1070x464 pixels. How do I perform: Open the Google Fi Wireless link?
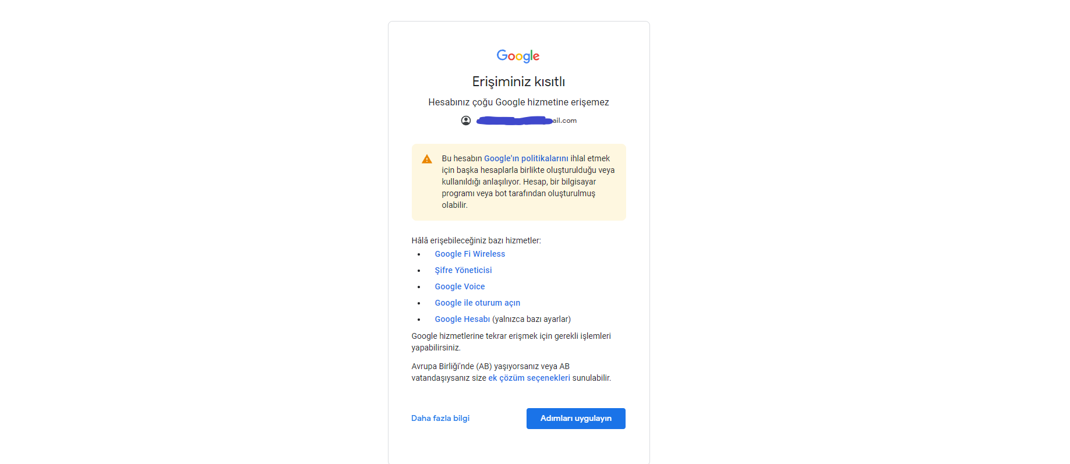469,254
